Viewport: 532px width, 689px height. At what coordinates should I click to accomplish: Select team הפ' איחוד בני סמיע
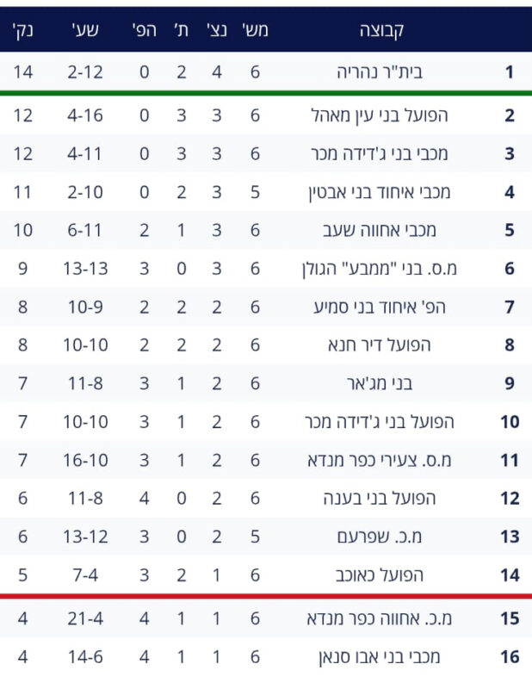pyautogui.click(x=380, y=307)
